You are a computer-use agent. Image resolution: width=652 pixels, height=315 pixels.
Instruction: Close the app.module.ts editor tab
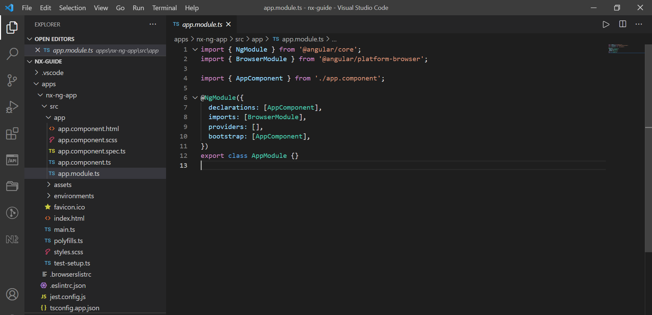229,24
